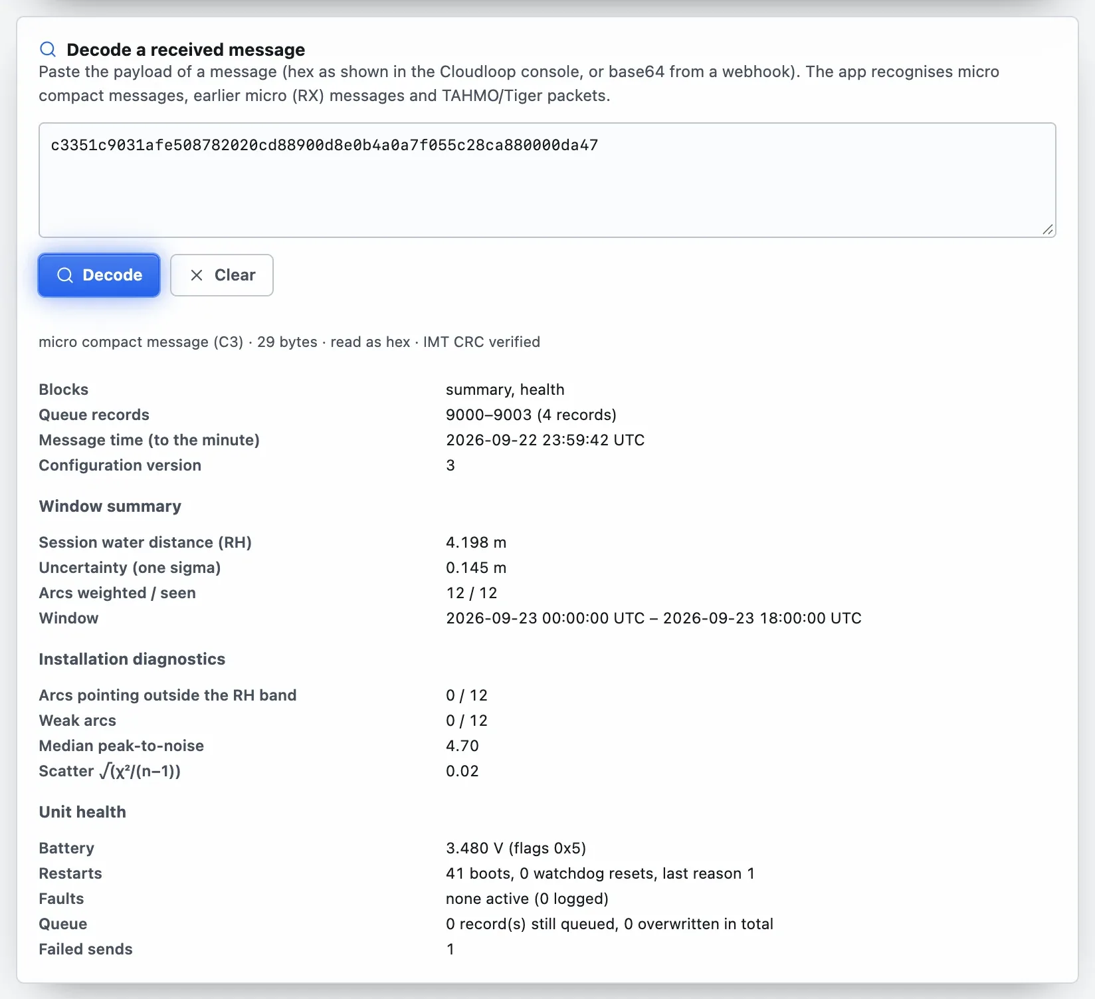Click the Restarts value '41 boots'
Viewport: 1095px width, 999px height.
[x=479, y=873]
